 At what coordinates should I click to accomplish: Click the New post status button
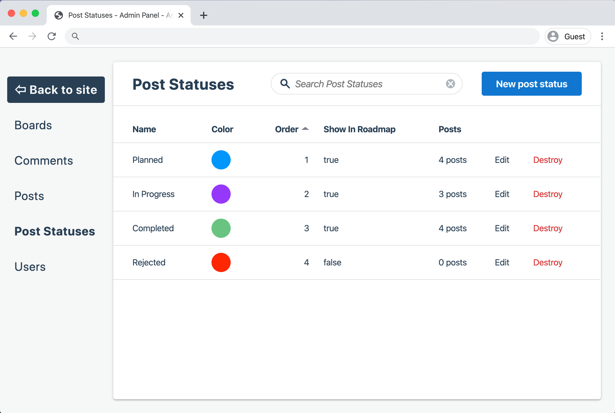(531, 84)
